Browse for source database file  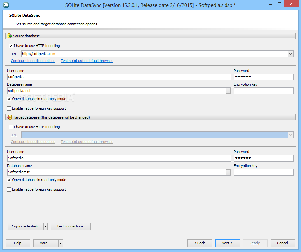(228, 91)
